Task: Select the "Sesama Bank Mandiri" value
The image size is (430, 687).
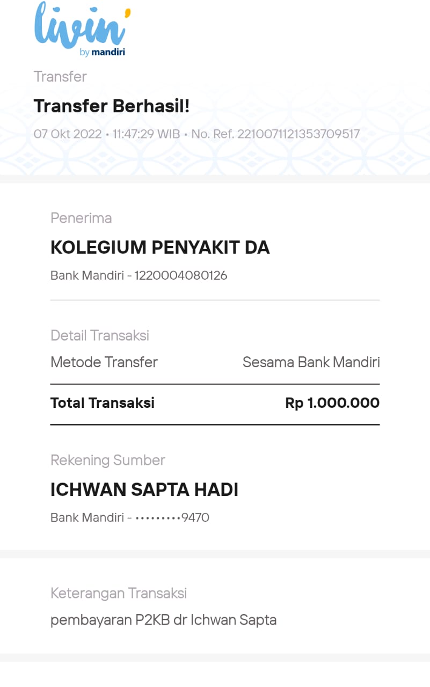Action: pos(311,362)
